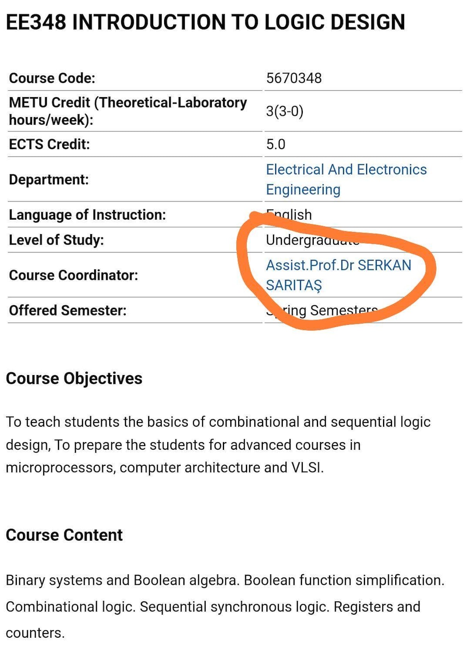Select the "Course Coordinator:" label
470x653 pixels.
pos(74,275)
